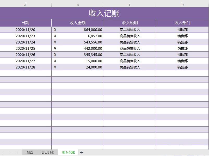Select date cell 2020/11/28

pyautogui.click(x=26, y=67)
